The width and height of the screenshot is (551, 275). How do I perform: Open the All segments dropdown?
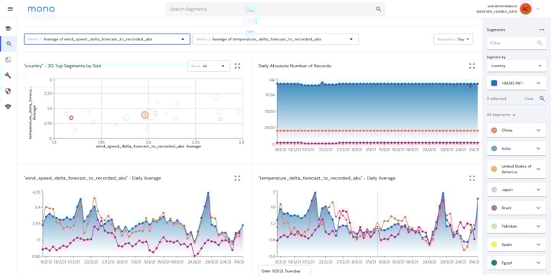click(501, 115)
